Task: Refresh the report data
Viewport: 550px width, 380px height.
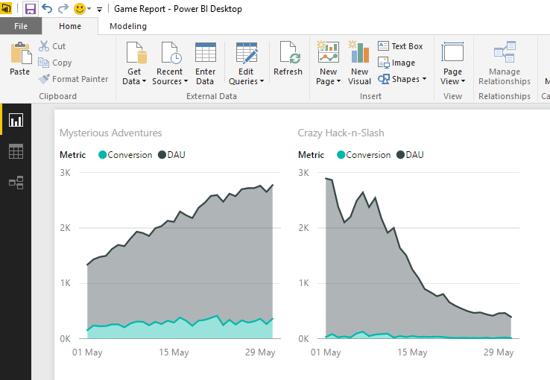Action: [x=288, y=59]
